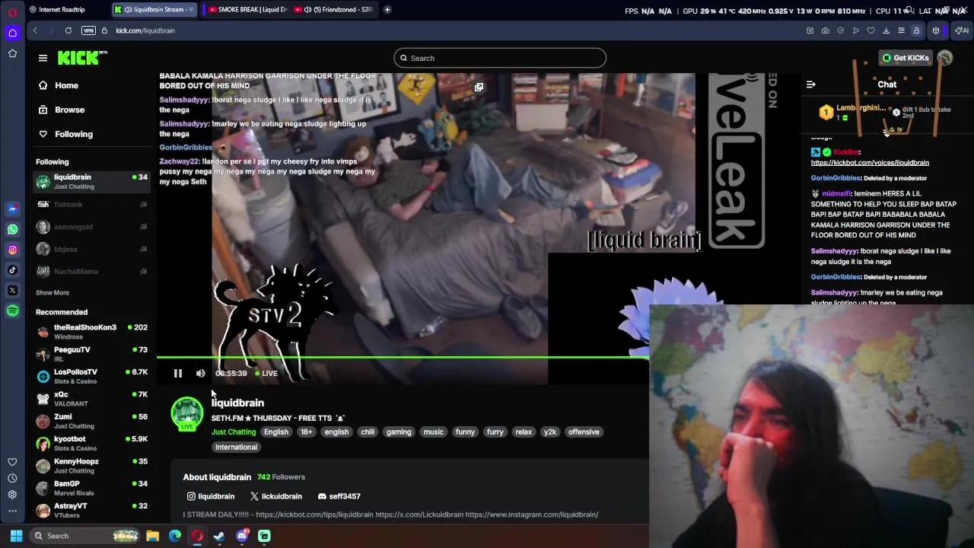Image resolution: width=974 pixels, height=548 pixels.
Task: Click liquidbrain channel avatar
Action: [187, 413]
